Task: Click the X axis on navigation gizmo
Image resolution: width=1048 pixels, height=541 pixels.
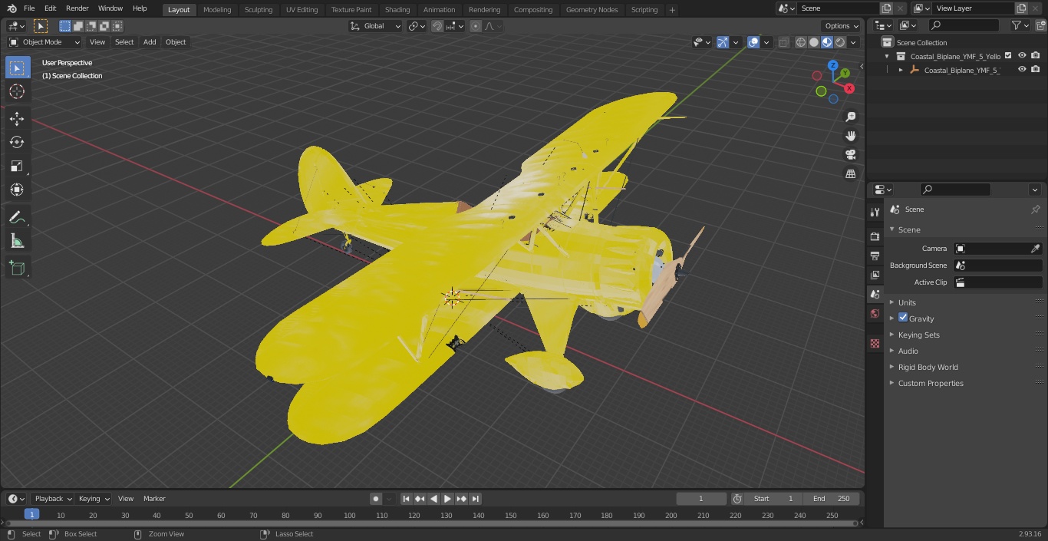Action: 849,88
